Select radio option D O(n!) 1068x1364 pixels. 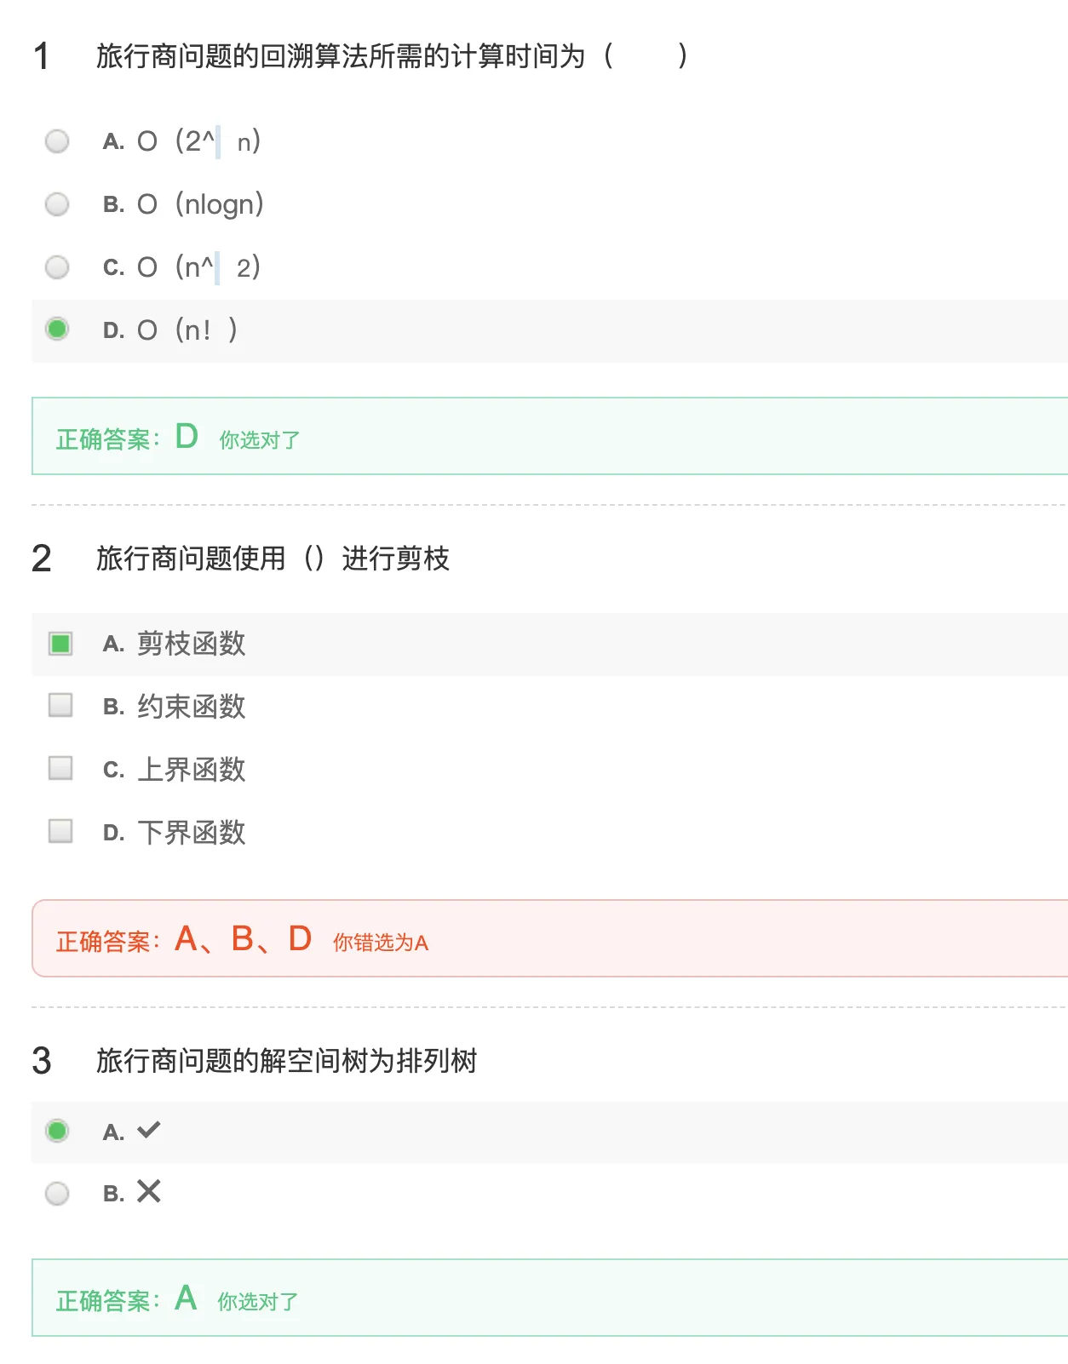[57, 329]
